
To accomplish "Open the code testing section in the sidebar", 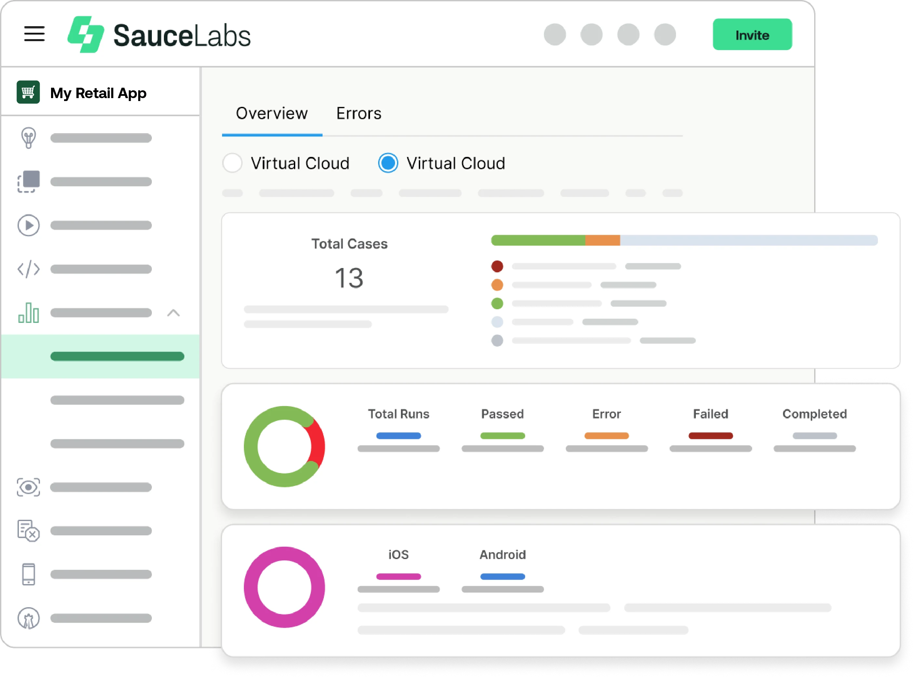I will (28, 269).
